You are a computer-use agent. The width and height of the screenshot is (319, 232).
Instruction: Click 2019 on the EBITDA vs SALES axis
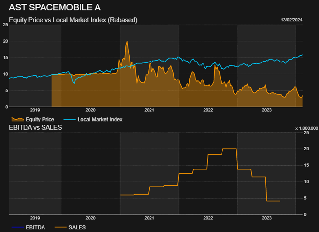coord(35,218)
